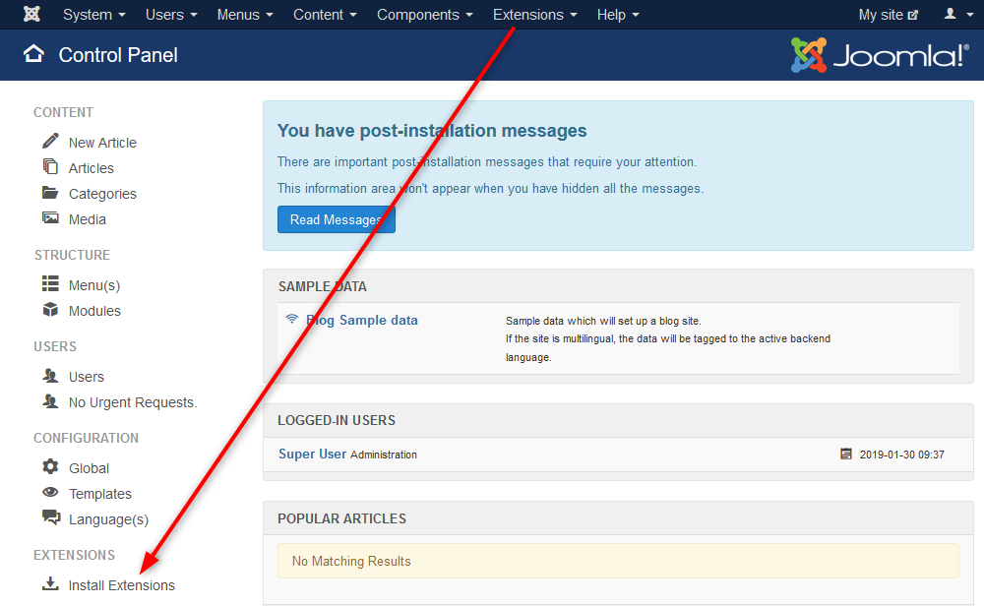Click the home icon beside Control Panel
984x606 pixels.
point(34,54)
